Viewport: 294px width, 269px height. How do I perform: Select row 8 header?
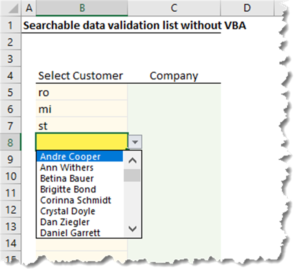point(10,142)
